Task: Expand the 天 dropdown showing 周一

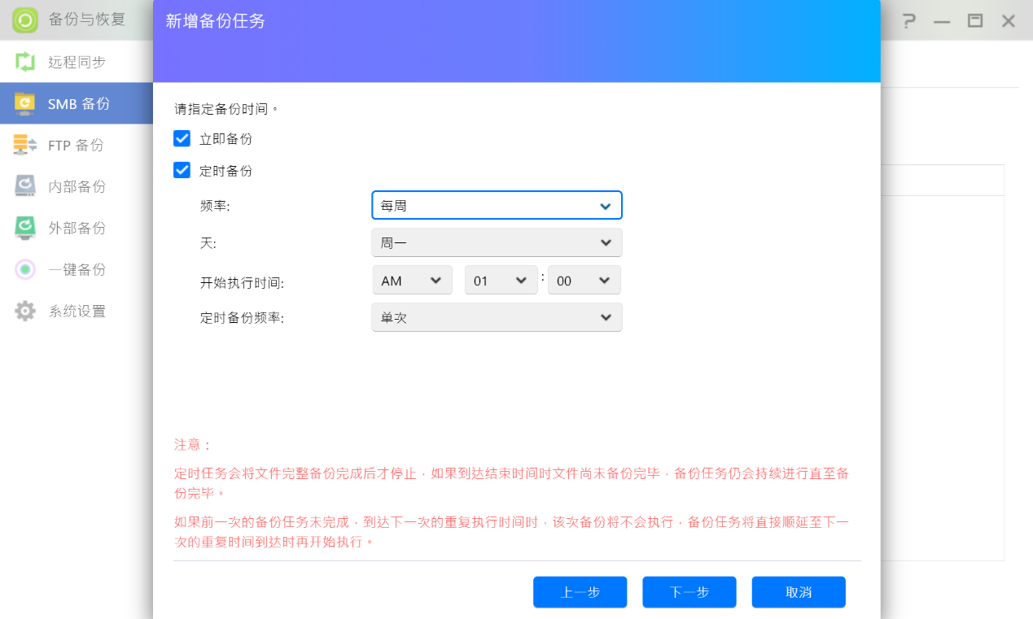Action: pos(497,242)
